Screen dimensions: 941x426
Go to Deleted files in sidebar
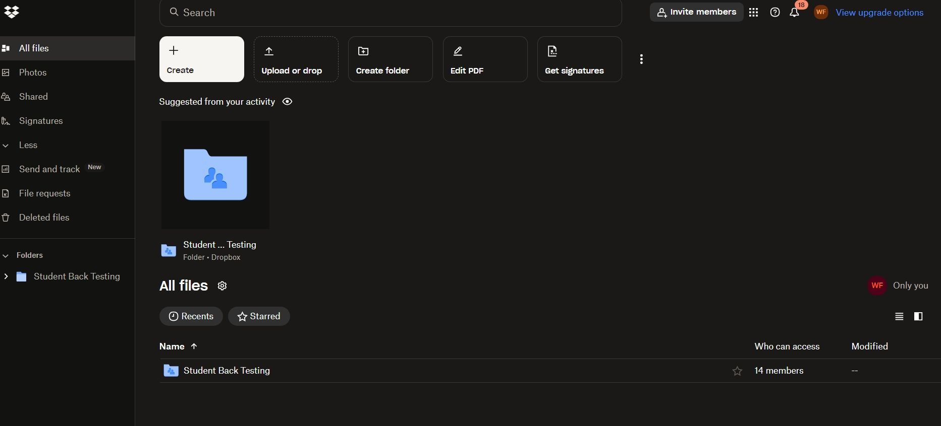pyautogui.click(x=44, y=218)
